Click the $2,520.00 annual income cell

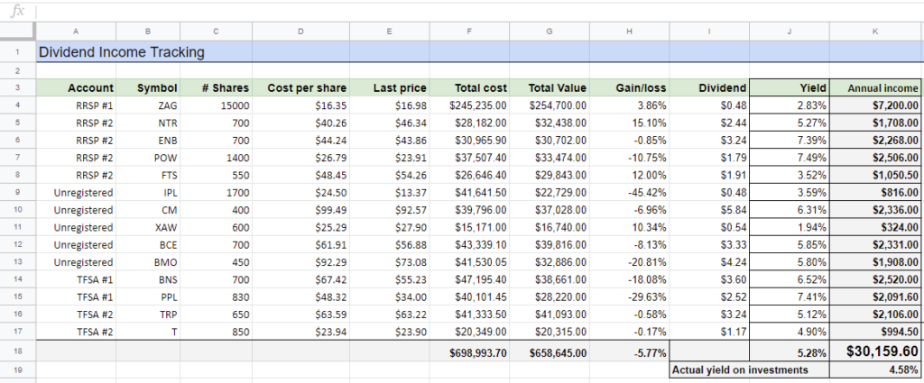click(x=875, y=279)
